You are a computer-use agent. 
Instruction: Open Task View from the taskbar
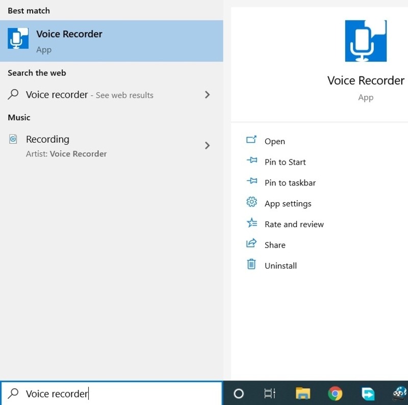point(270,393)
